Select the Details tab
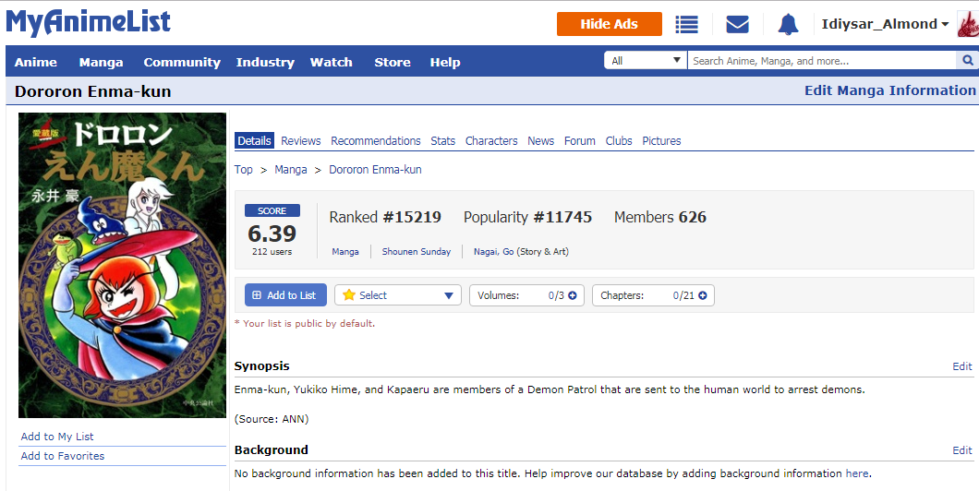This screenshot has width=979, height=491. 254,141
